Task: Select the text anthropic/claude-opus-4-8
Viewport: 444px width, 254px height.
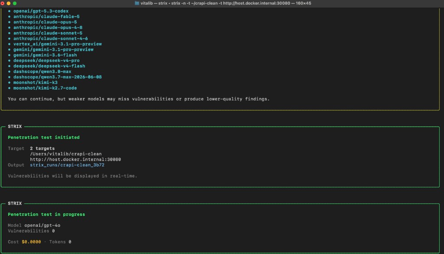Action: (x=48, y=28)
